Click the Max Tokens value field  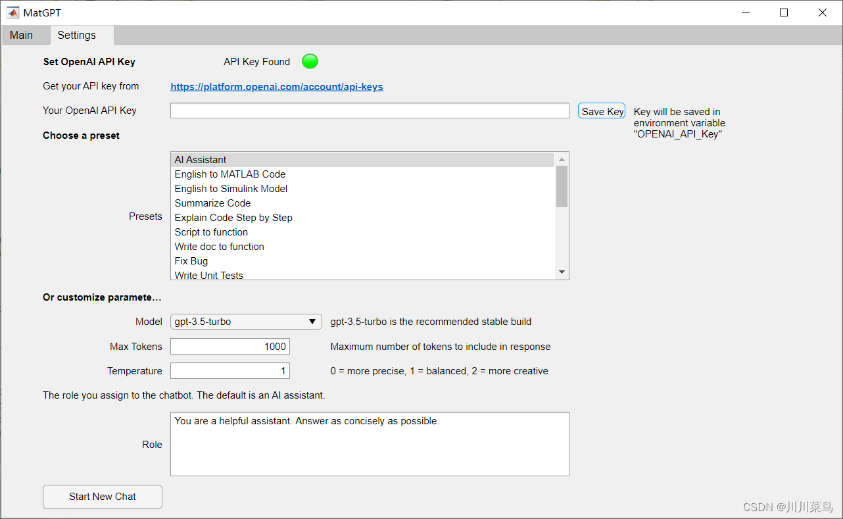pos(229,346)
